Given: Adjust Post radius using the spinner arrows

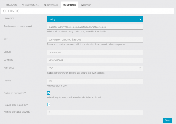Looking at the screenshot, I should point(140,68).
